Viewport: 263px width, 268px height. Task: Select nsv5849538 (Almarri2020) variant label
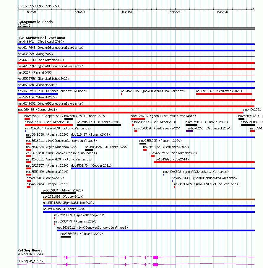tap(47, 134)
